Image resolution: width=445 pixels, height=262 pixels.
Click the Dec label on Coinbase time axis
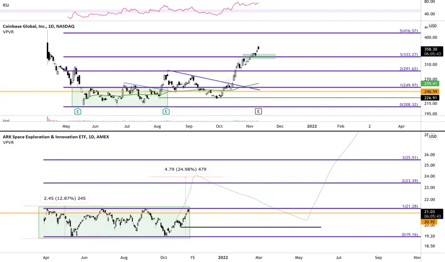pyautogui.click(x=280, y=126)
